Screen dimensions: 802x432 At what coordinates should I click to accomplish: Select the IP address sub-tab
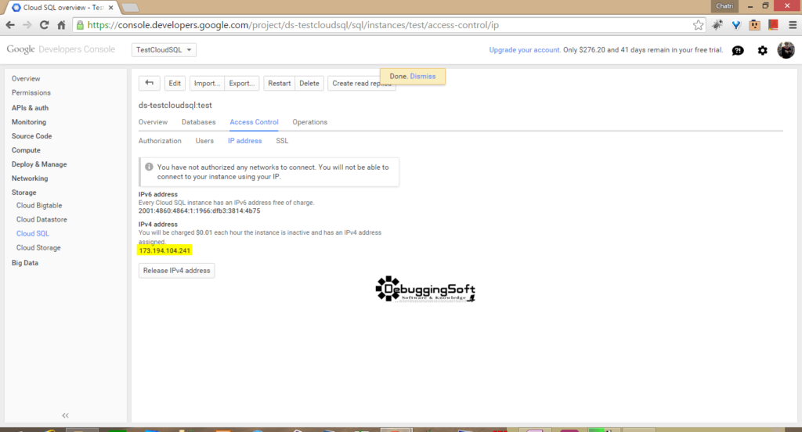[x=245, y=141]
